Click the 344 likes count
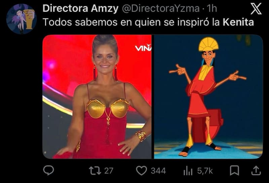 coord(158,171)
